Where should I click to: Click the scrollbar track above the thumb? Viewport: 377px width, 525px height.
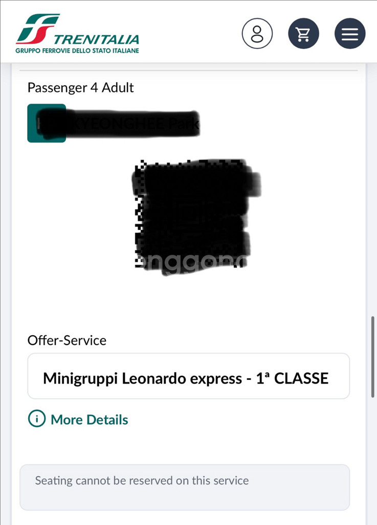374,205
